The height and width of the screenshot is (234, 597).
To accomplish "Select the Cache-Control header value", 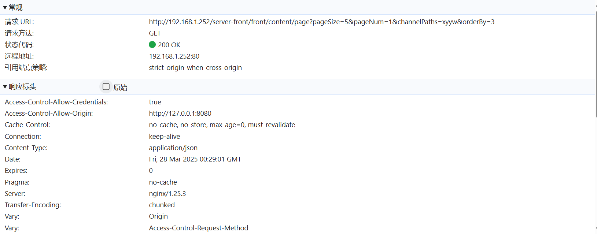I will point(222,125).
